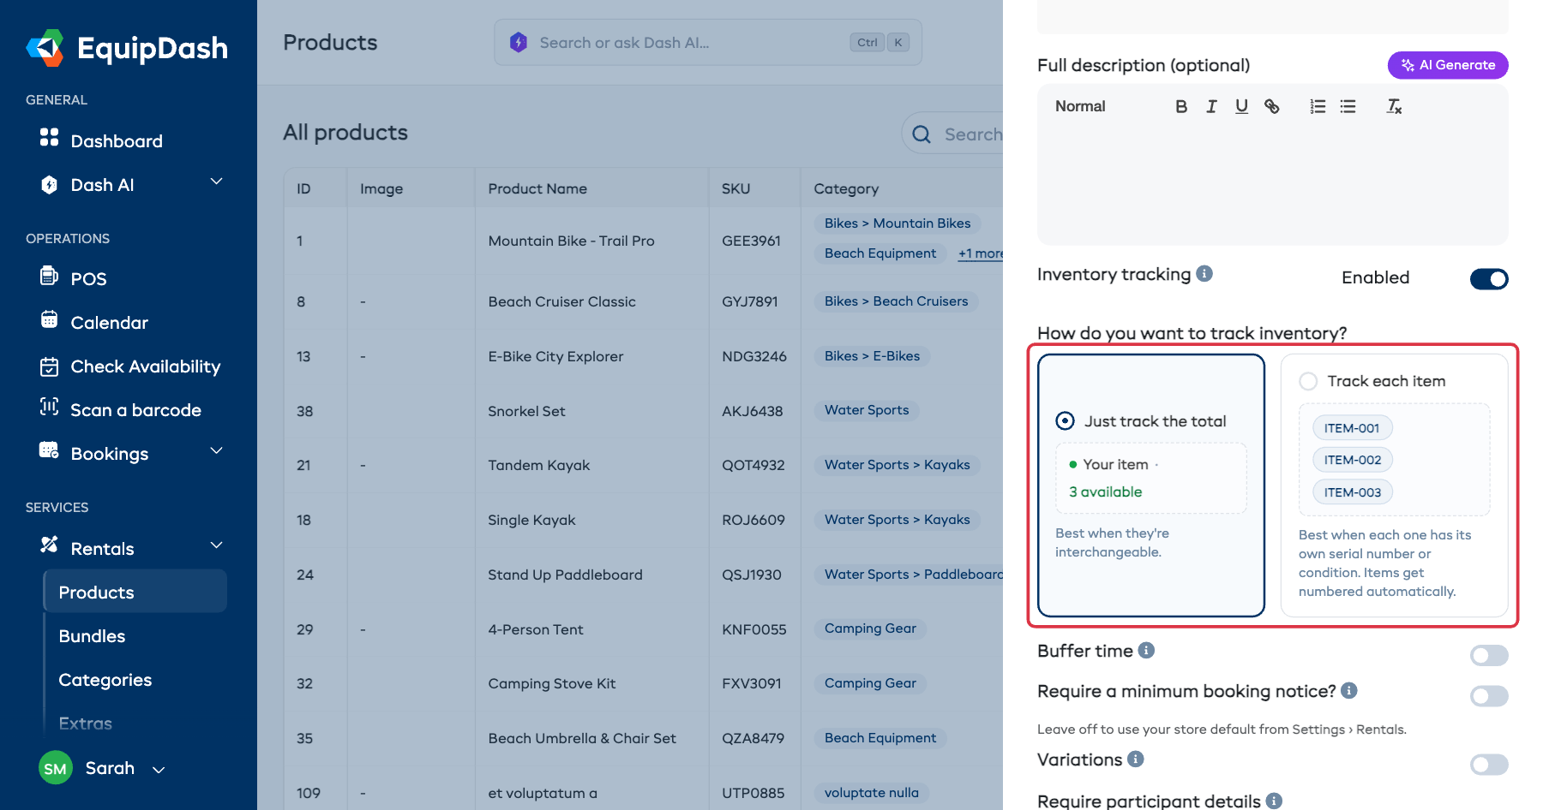Viewport: 1543px width, 810px height.
Task: Open Products in Rentals submenu
Action: pos(135,592)
